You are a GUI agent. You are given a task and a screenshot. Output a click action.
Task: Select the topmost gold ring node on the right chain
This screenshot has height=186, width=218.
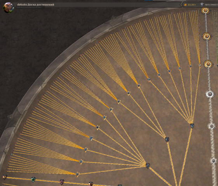coord(205,10)
